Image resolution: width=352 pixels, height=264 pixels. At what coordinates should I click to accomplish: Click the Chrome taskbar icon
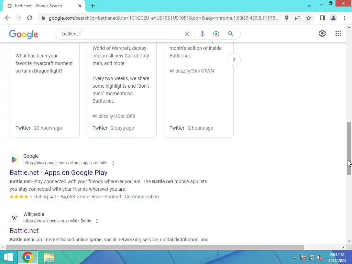28,257
